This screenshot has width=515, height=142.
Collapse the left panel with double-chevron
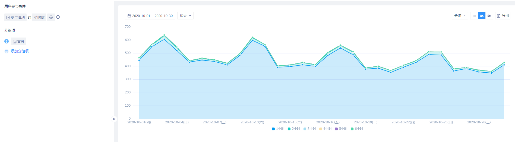(x=114, y=119)
